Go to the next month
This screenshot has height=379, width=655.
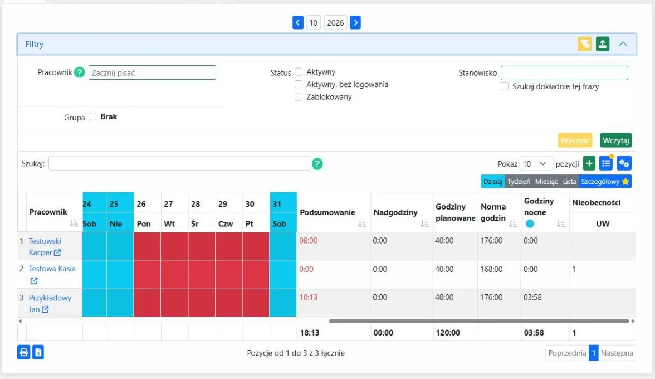[355, 22]
